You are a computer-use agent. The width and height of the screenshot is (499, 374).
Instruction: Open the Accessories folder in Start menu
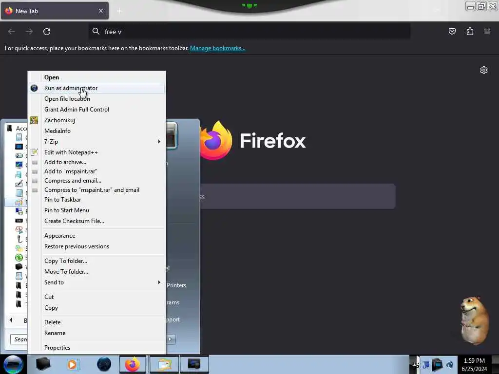[x=17, y=128]
